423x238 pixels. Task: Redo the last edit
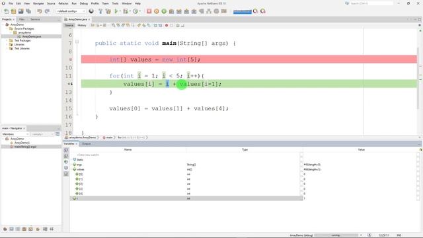click(x=47, y=11)
